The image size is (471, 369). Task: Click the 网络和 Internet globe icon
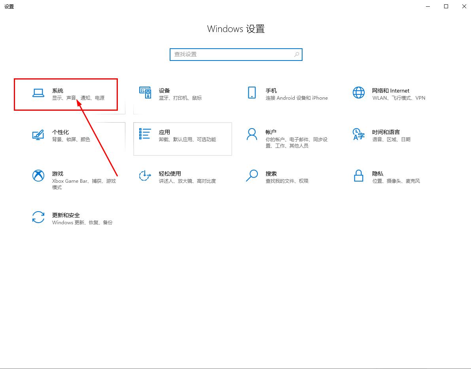coord(358,93)
